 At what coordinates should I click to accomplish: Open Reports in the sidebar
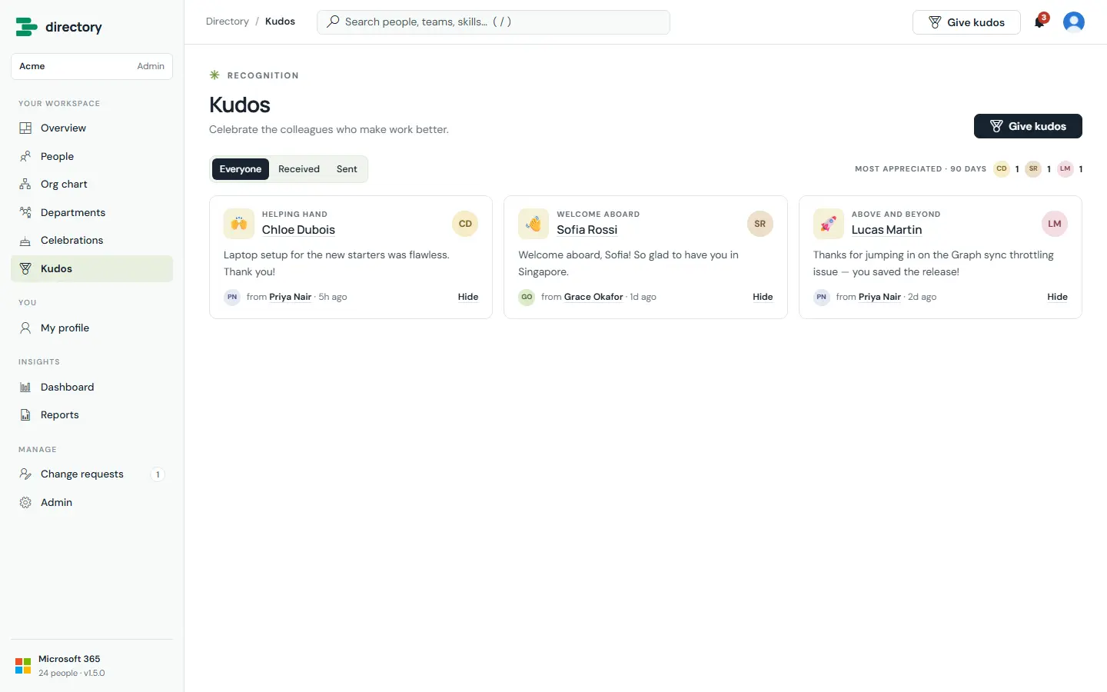[x=91, y=415]
